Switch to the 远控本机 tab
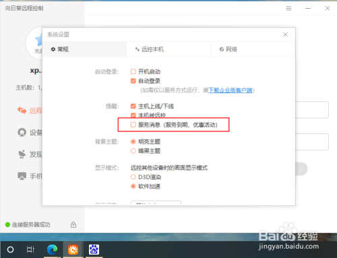337x258 pixels. [x=168, y=49]
